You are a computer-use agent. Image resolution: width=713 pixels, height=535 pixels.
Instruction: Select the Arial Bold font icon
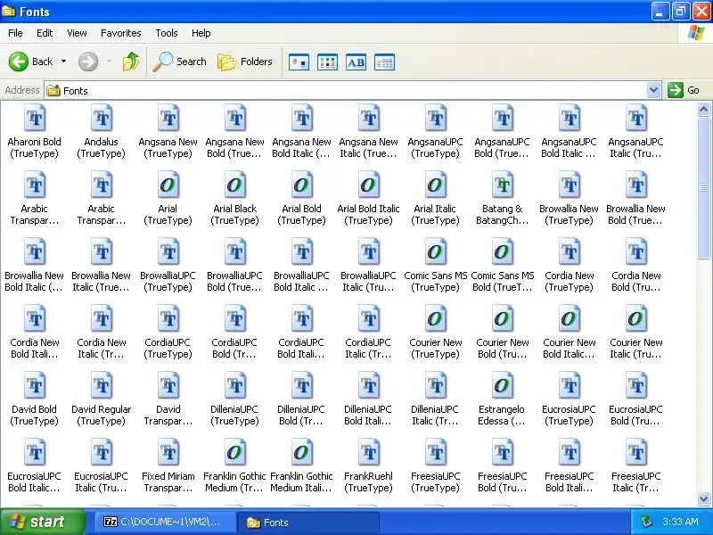[302, 185]
